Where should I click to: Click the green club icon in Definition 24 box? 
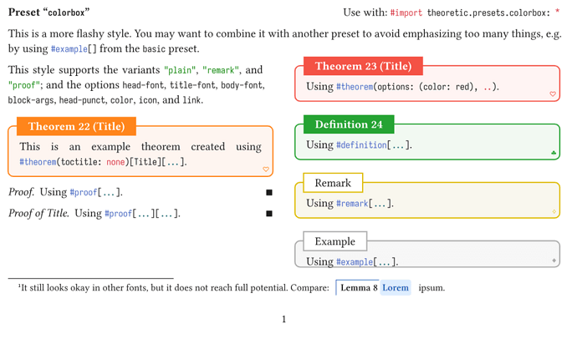tap(554, 153)
